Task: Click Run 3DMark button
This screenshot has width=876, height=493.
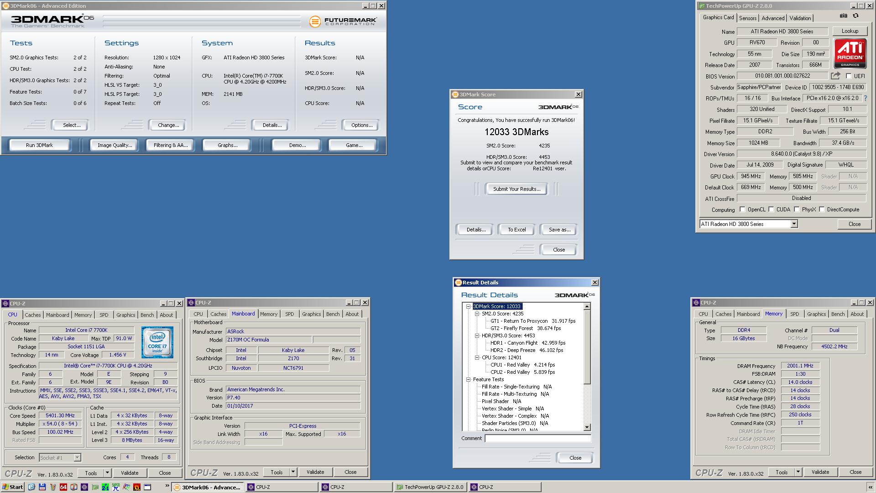Action: click(x=39, y=145)
